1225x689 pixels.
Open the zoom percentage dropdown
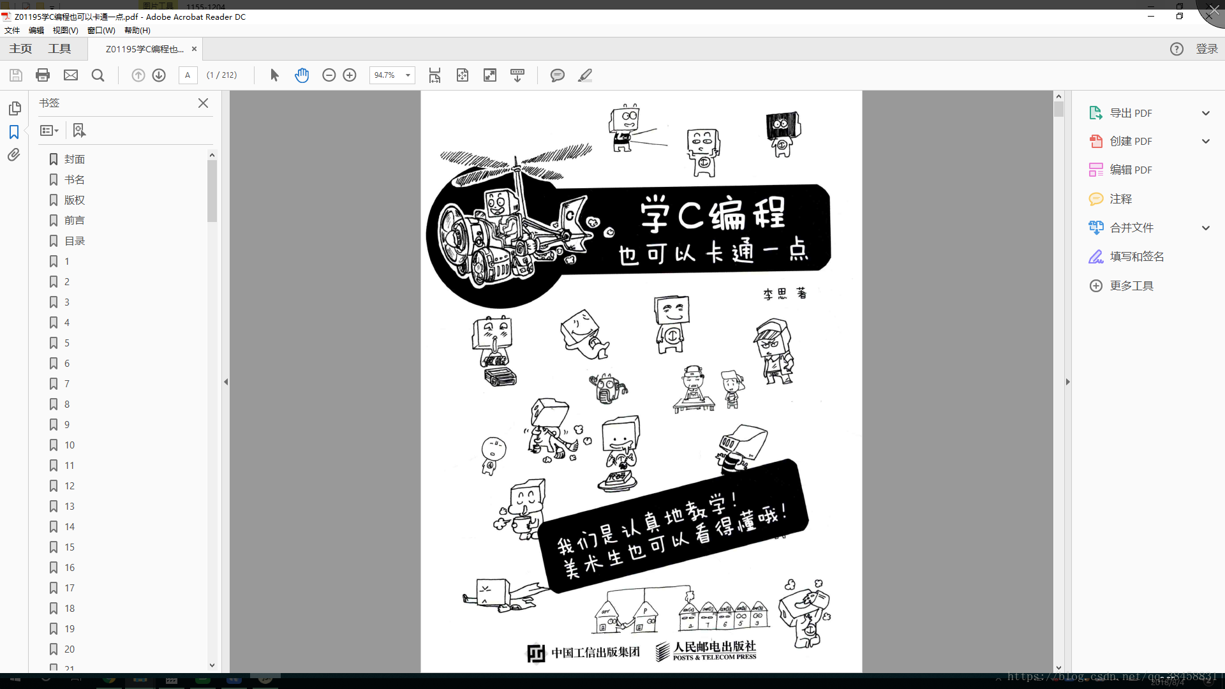[x=408, y=75]
